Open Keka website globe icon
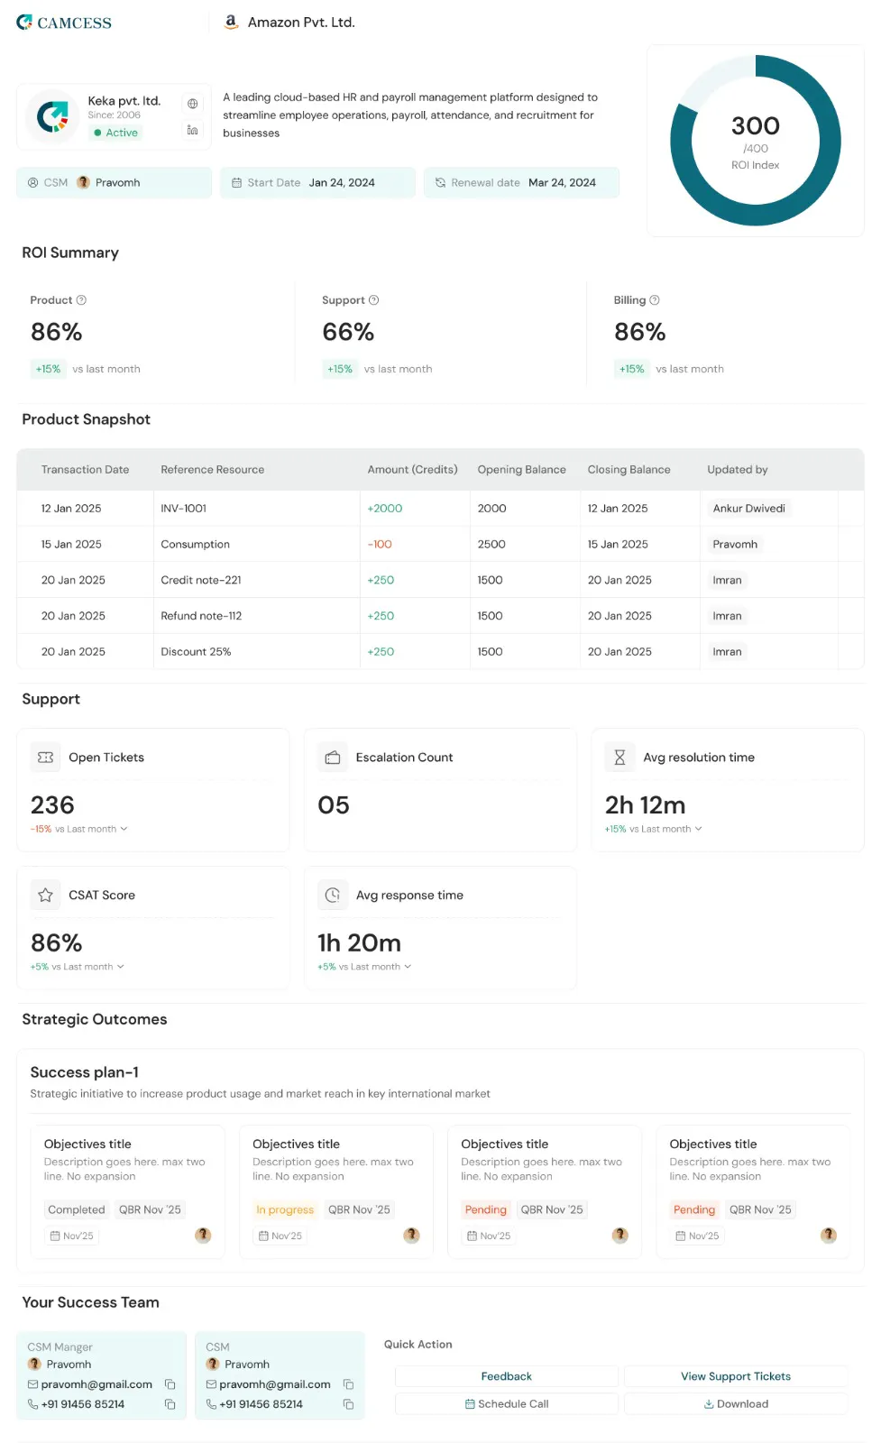The height and width of the screenshot is (1443, 881). point(192,104)
